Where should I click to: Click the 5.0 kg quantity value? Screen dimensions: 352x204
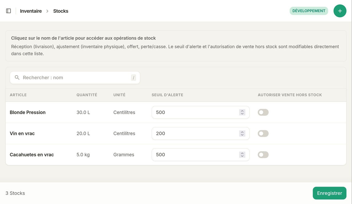coord(83,155)
